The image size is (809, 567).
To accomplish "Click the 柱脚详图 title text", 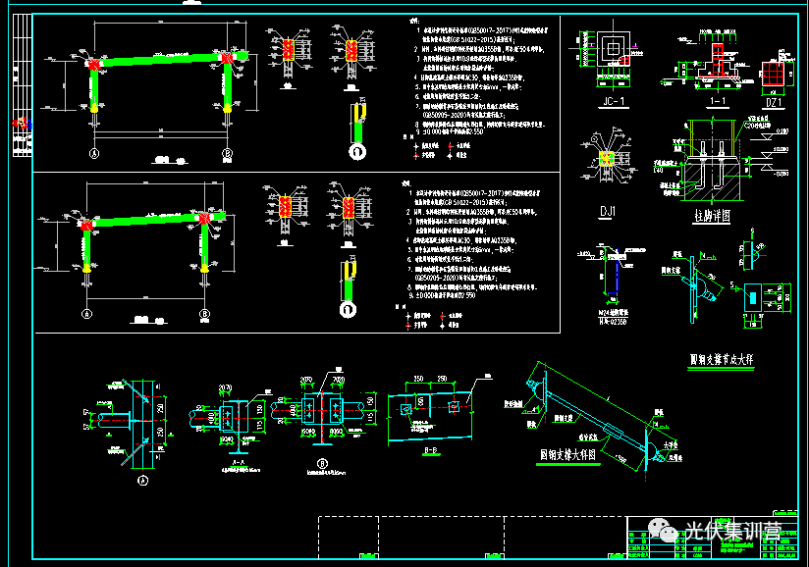I will point(715,213).
